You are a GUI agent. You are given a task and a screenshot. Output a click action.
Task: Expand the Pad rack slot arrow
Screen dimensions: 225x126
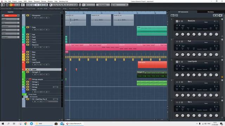point(222,40)
